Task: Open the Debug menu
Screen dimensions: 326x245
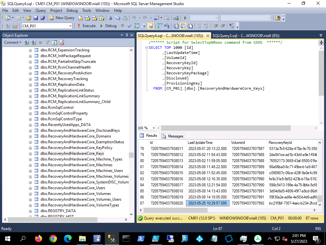Action: (72, 11)
